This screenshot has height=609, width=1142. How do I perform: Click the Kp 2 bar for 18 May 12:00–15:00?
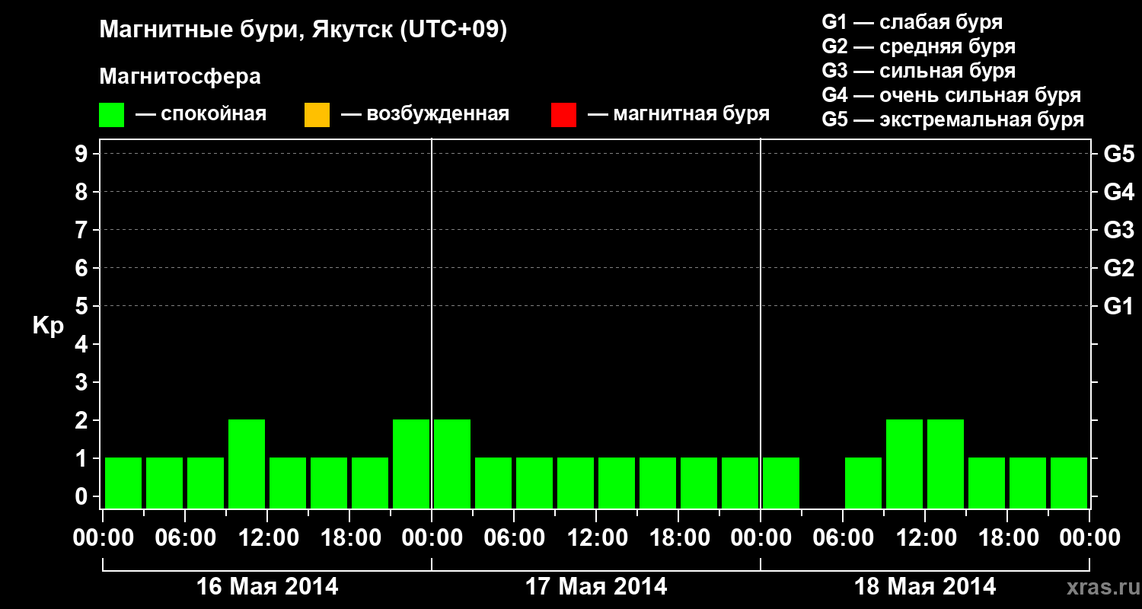tap(946, 464)
